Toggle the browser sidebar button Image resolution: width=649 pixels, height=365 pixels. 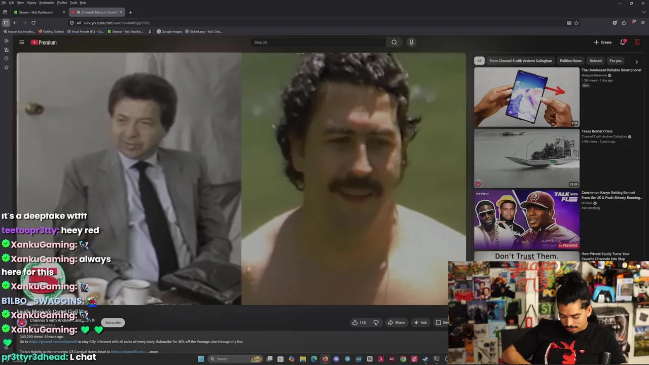tap(6, 23)
